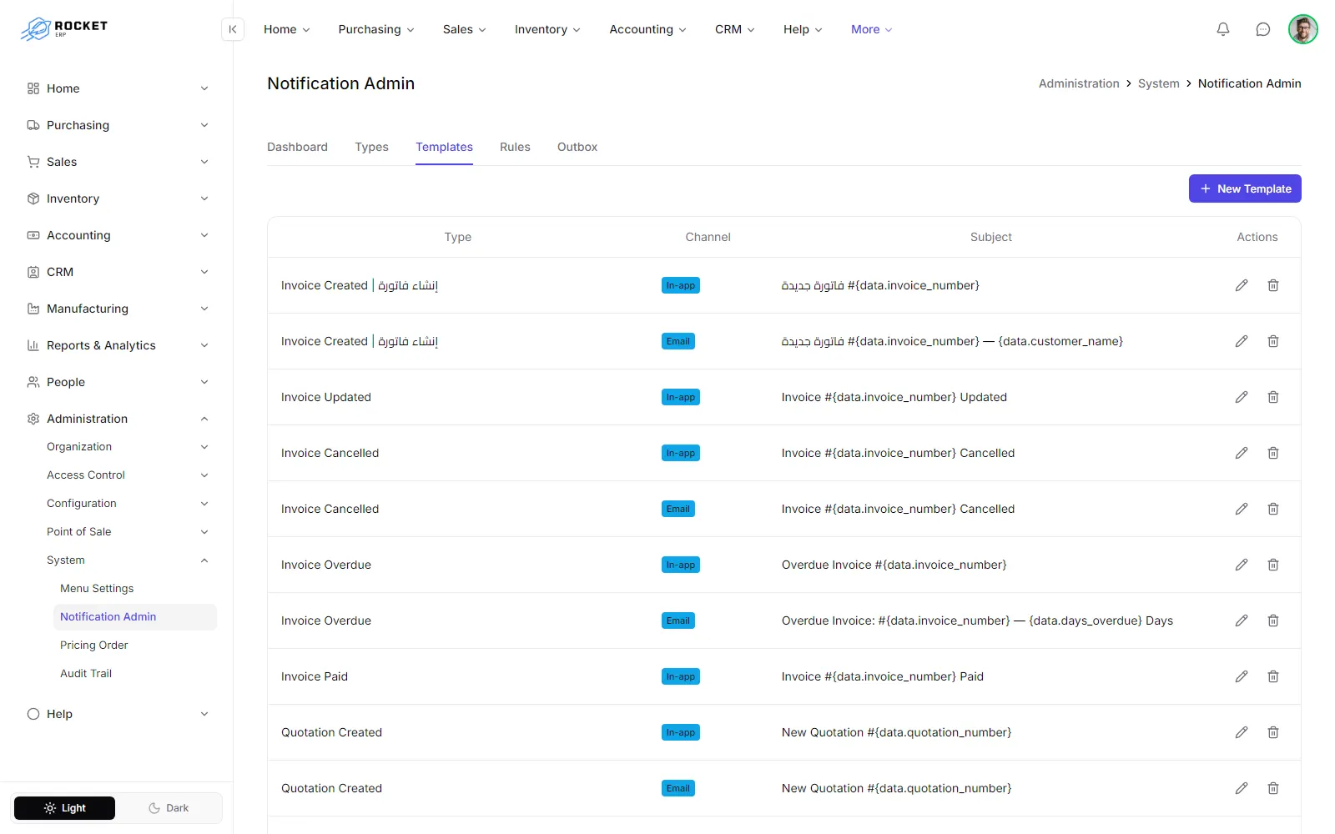Edit the Invoice Cancelled email template

click(x=1242, y=509)
